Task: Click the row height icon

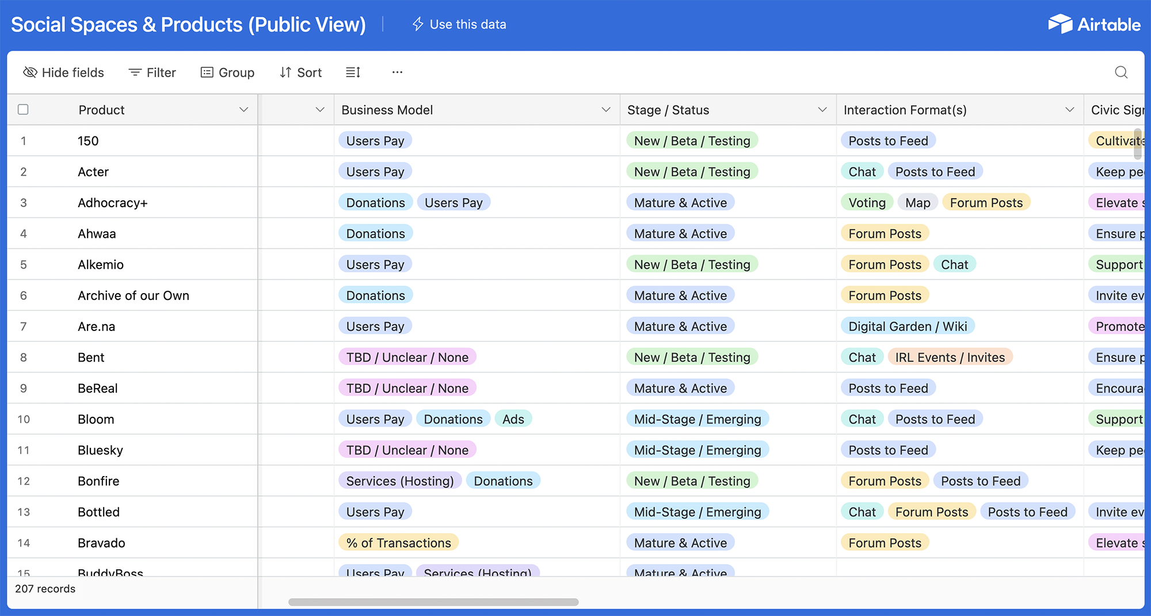Action: point(353,73)
